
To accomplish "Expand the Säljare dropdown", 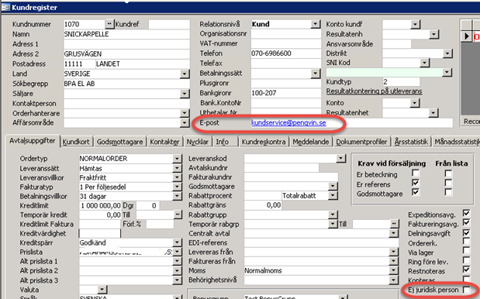I will [185, 94].
